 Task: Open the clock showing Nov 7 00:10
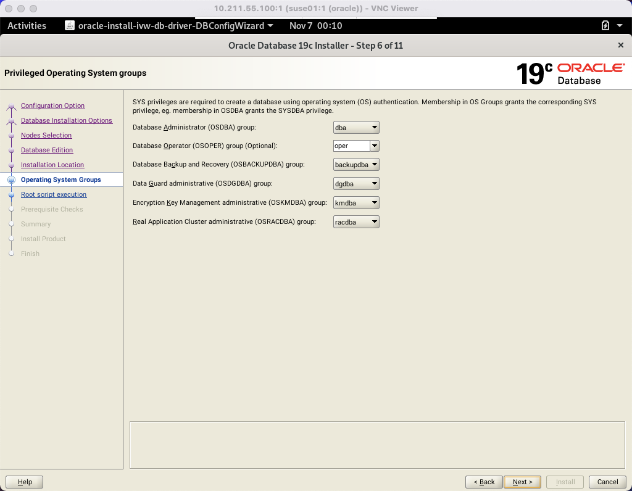(315, 26)
